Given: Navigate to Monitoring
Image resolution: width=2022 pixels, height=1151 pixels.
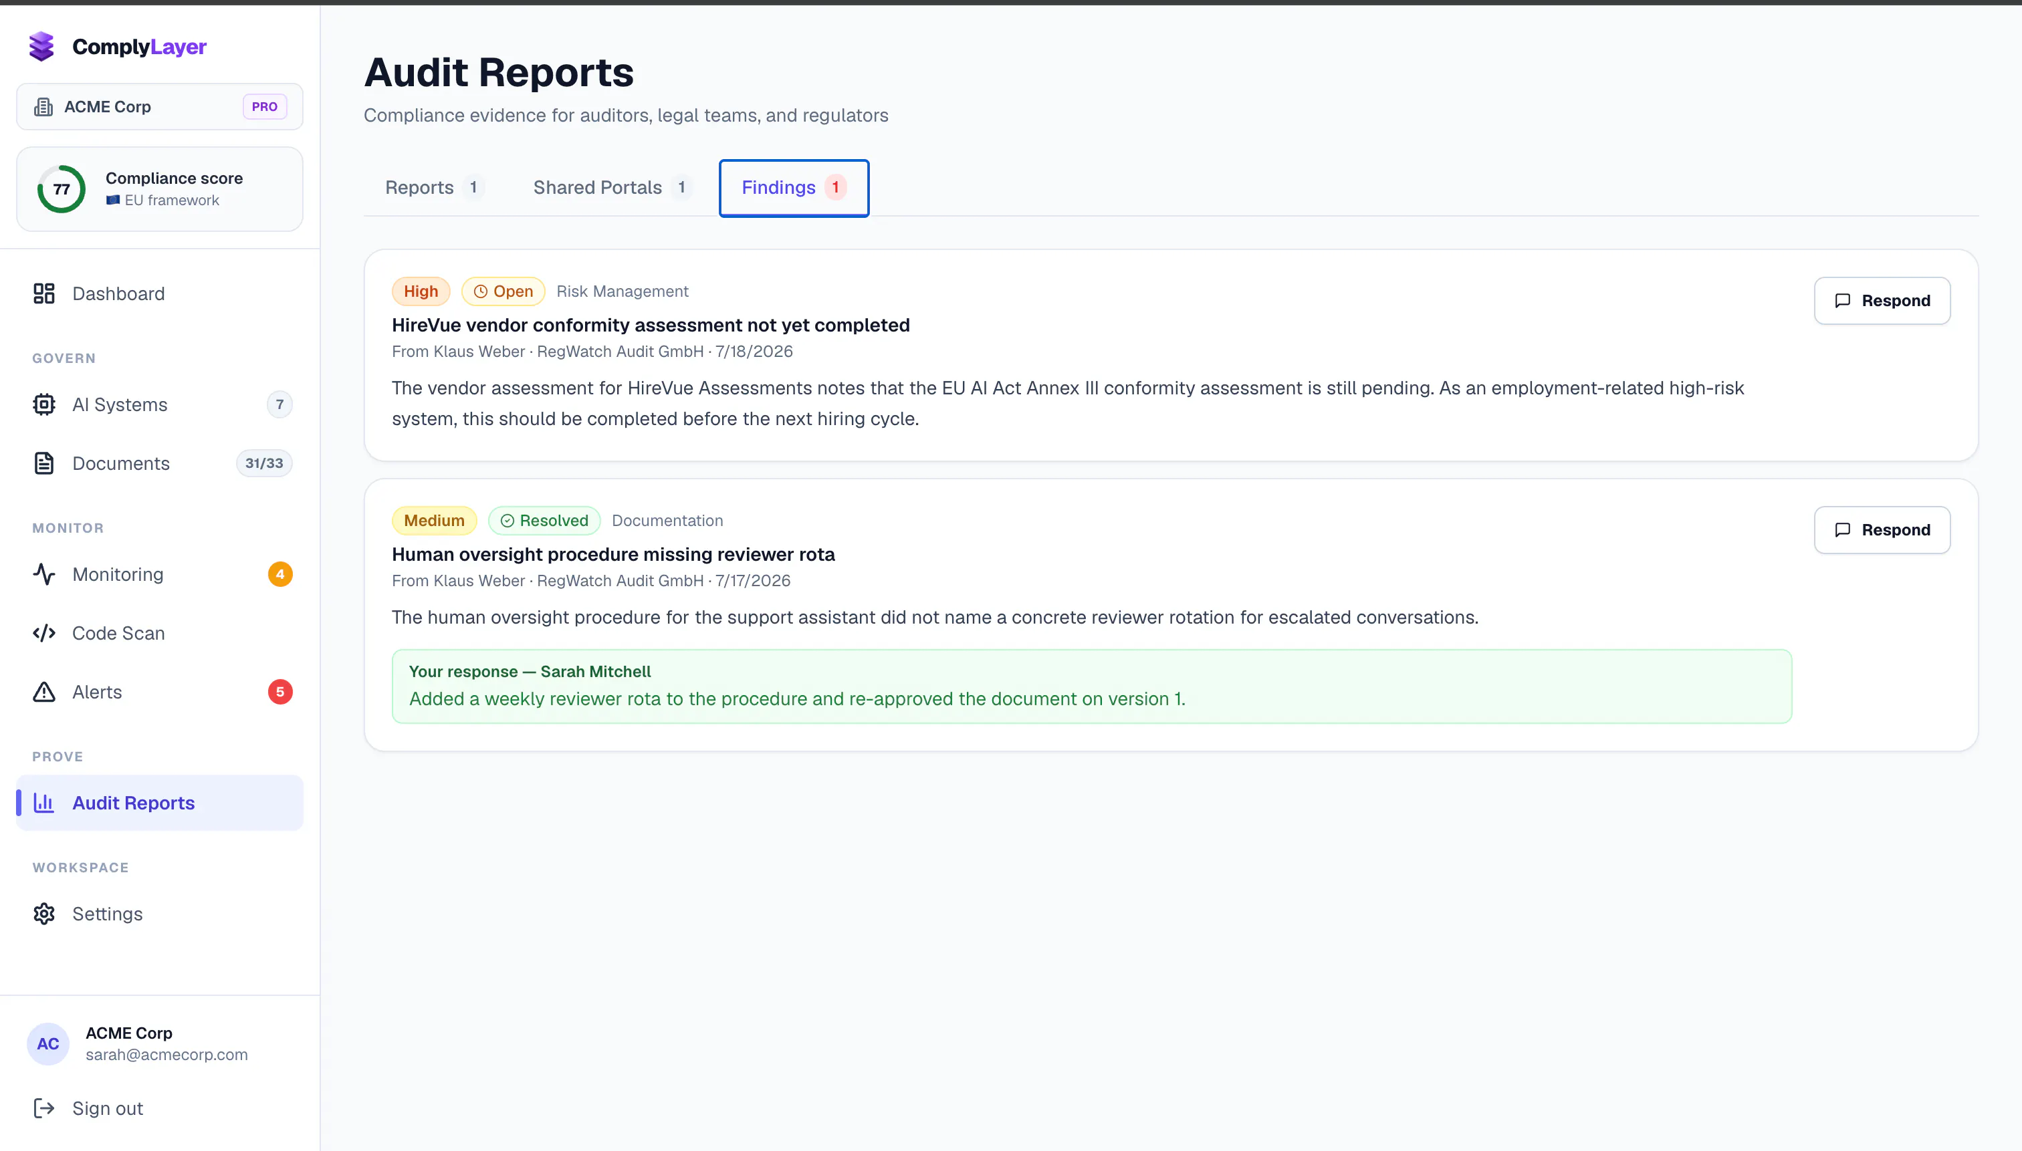Looking at the screenshot, I should pos(159,574).
